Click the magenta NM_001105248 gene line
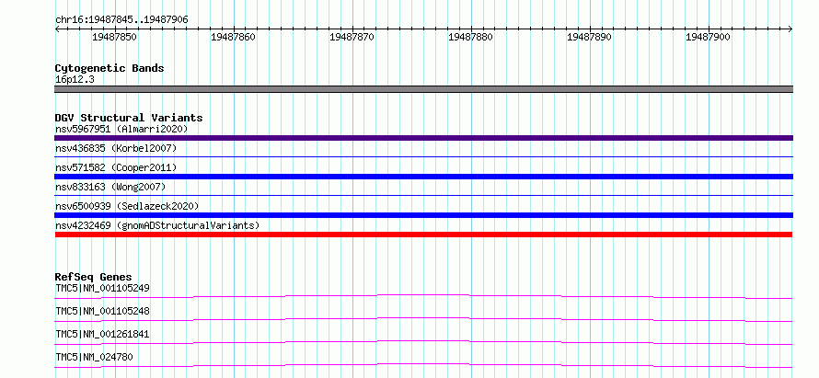 (423, 319)
